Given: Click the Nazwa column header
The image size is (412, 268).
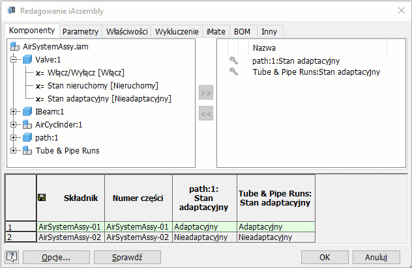Looking at the screenshot, I should tap(317, 47).
